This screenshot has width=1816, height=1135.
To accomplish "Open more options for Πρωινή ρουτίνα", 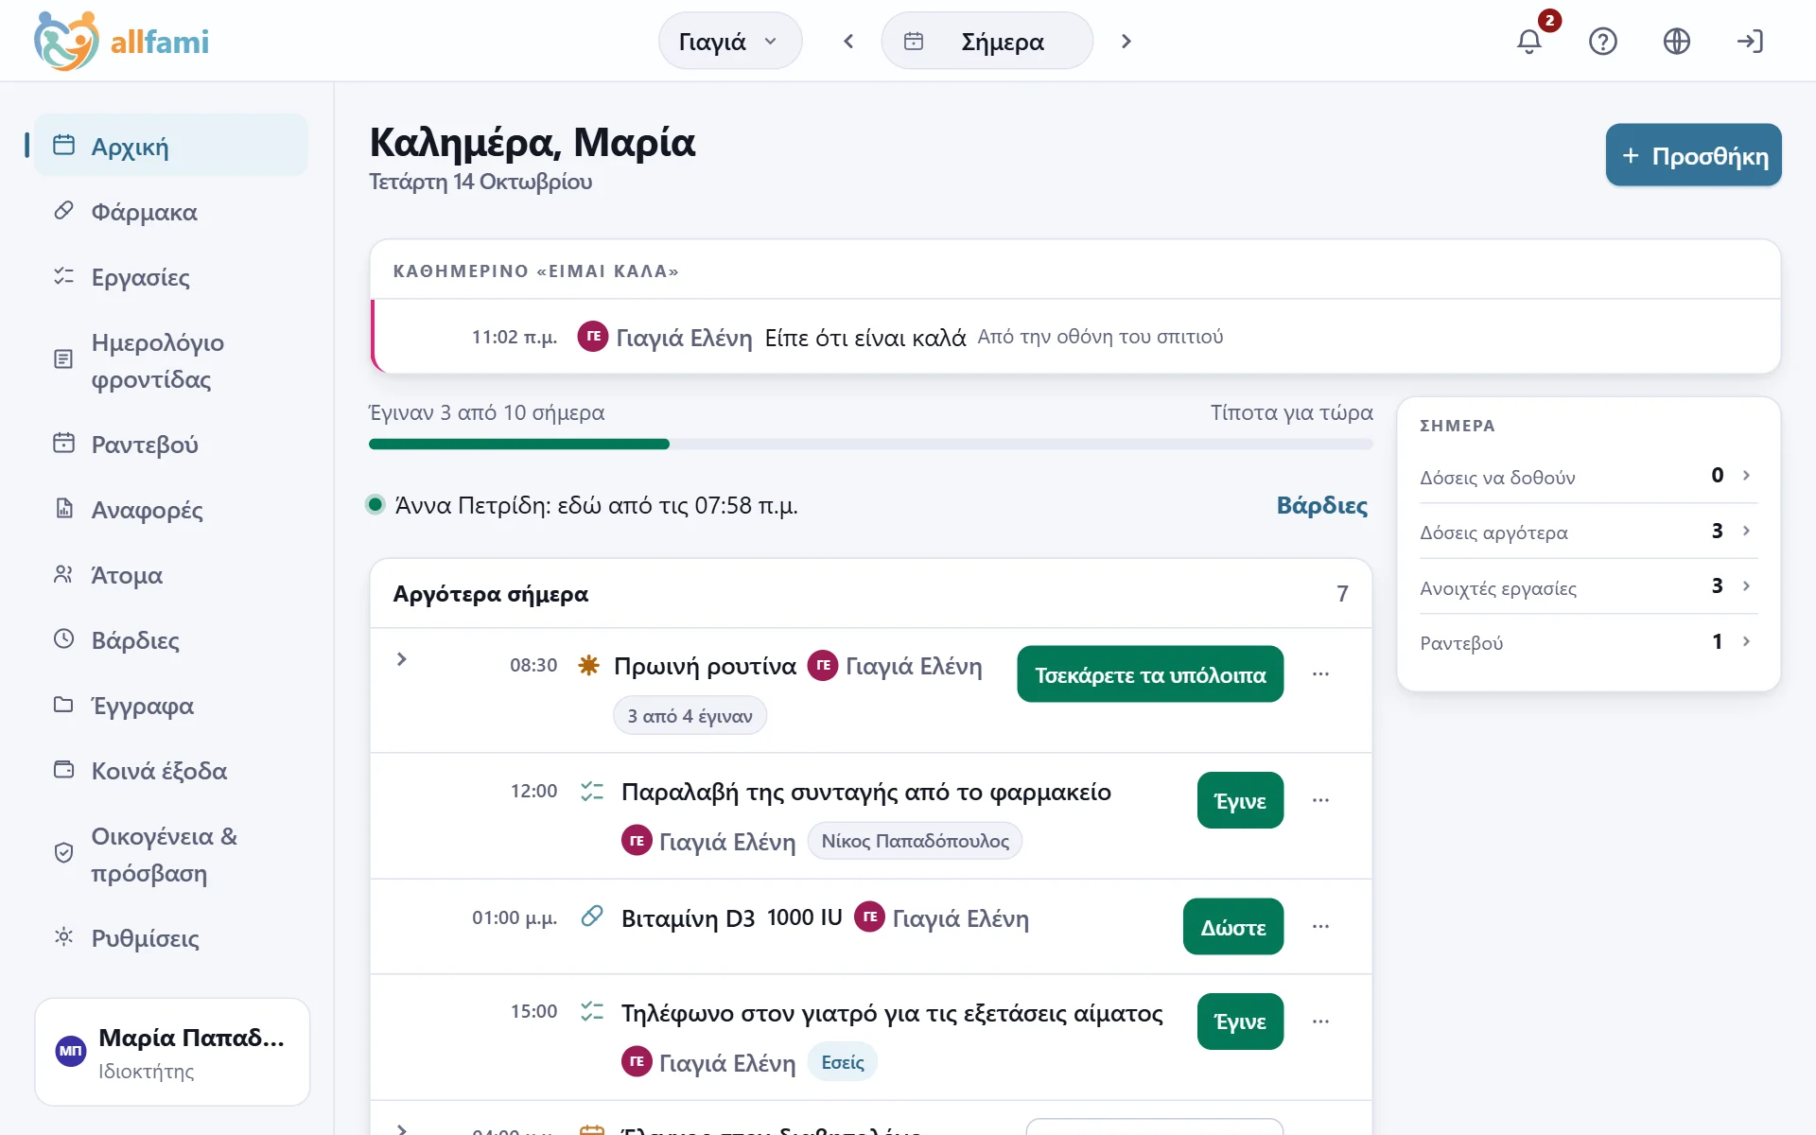I will coord(1321,674).
